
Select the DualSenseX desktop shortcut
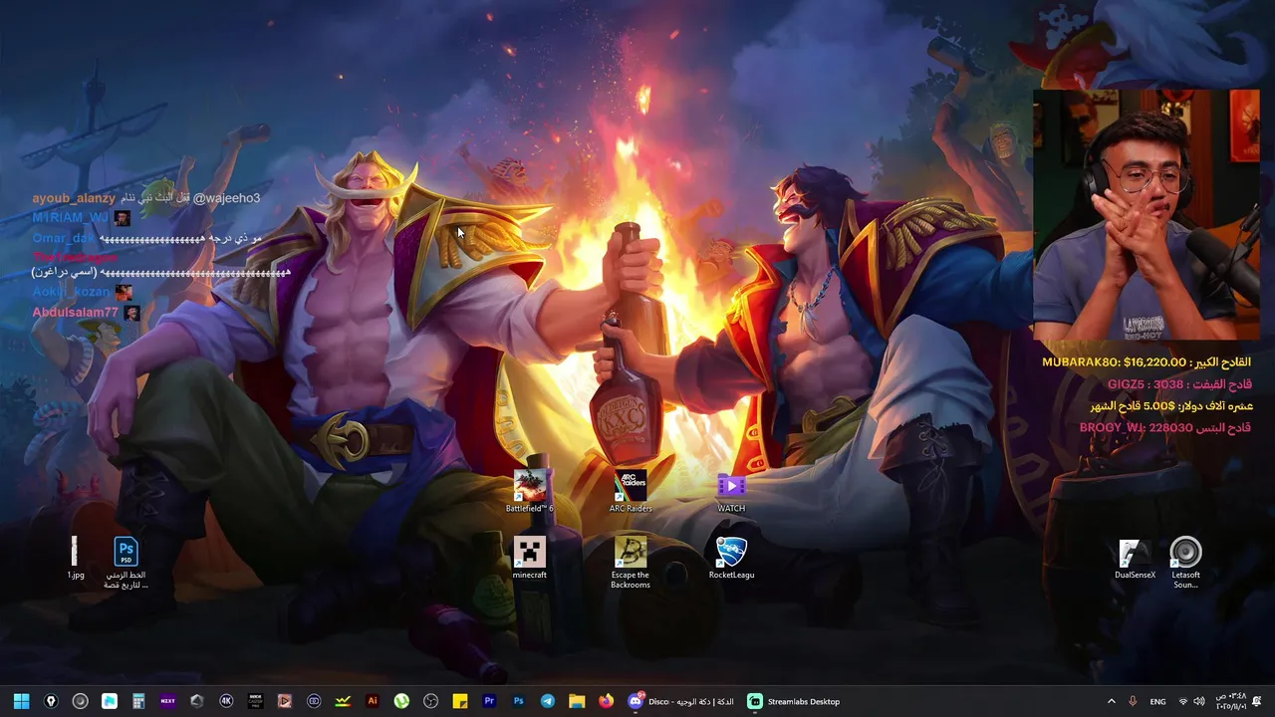(1135, 558)
